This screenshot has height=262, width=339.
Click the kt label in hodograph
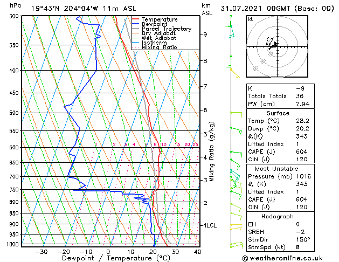click(251, 19)
